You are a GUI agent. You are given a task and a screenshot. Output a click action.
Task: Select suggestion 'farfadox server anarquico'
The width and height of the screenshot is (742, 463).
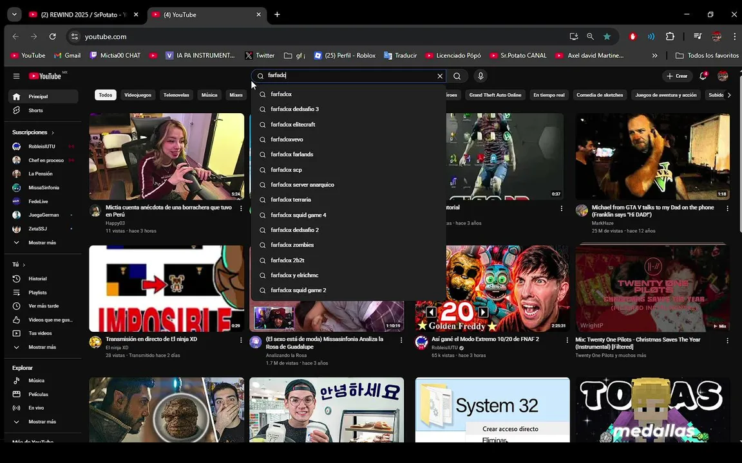click(x=348, y=185)
